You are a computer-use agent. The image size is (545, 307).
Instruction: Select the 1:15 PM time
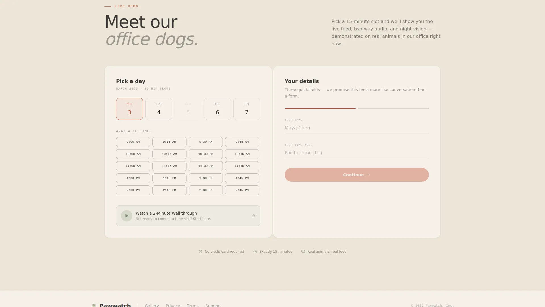pos(169,178)
